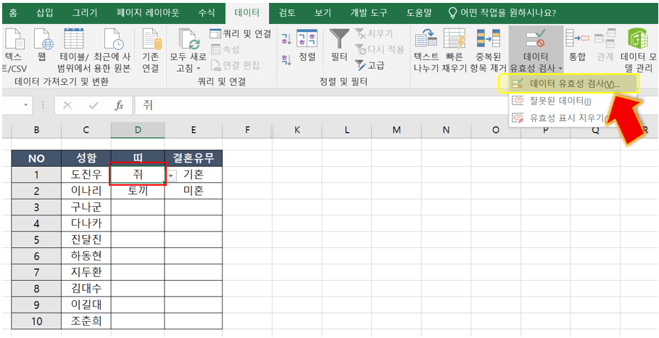Open the 도움말 tab
The width and height of the screenshot is (659, 338).
[418, 12]
